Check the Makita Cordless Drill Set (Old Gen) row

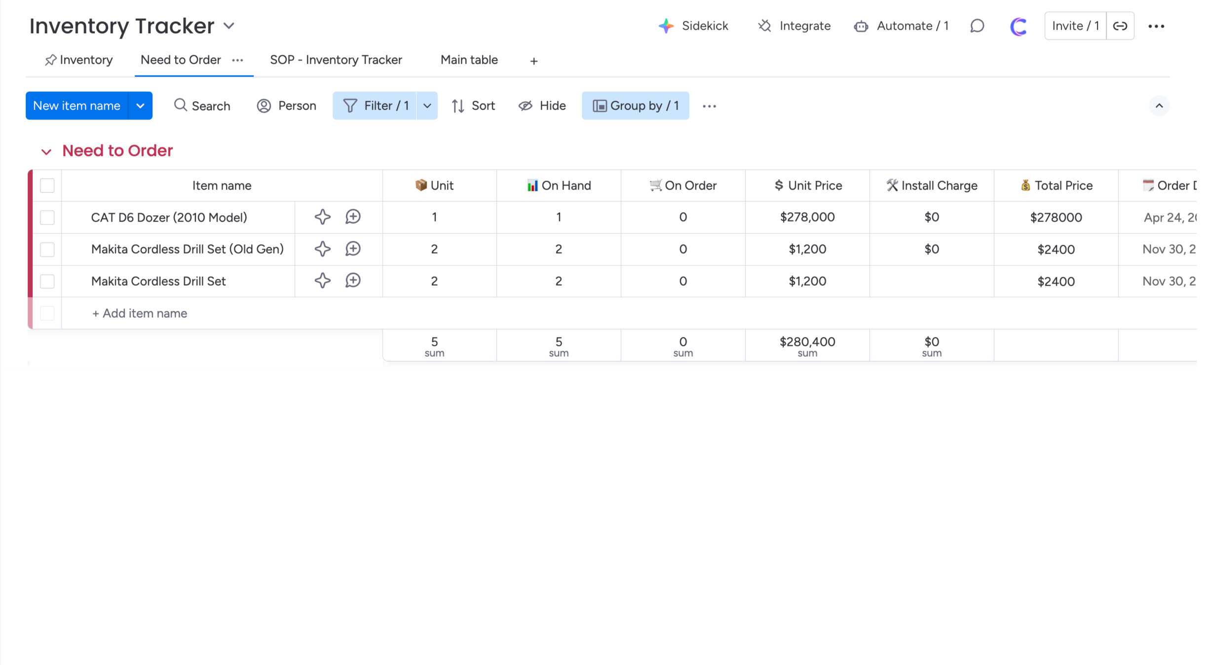click(x=47, y=249)
